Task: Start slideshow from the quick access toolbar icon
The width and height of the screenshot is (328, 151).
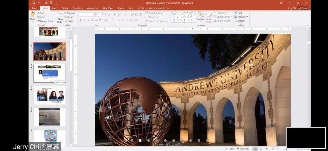Action: click(x=51, y=3)
